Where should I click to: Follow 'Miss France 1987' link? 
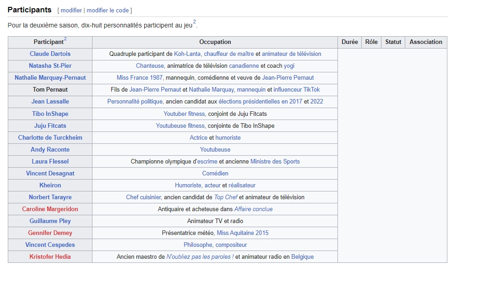pos(140,78)
